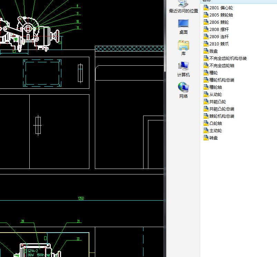Click the file icon for 凸轮轴
This screenshot has height=257, width=277.
pyautogui.click(x=206, y=123)
